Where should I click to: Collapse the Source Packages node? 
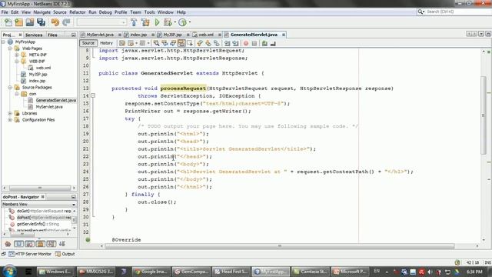(10, 87)
